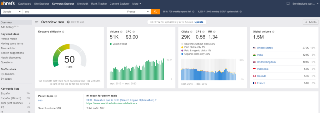Open the How to use link

coord(77,22)
